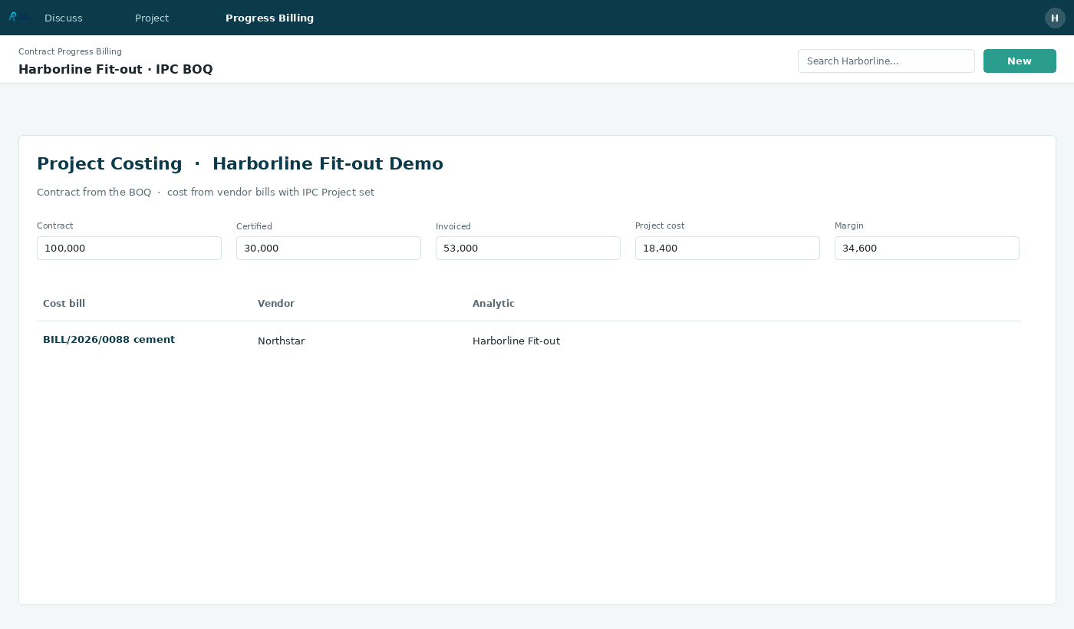The image size is (1074, 629).
Task: Open the user avatar H menu
Action: [1055, 18]
